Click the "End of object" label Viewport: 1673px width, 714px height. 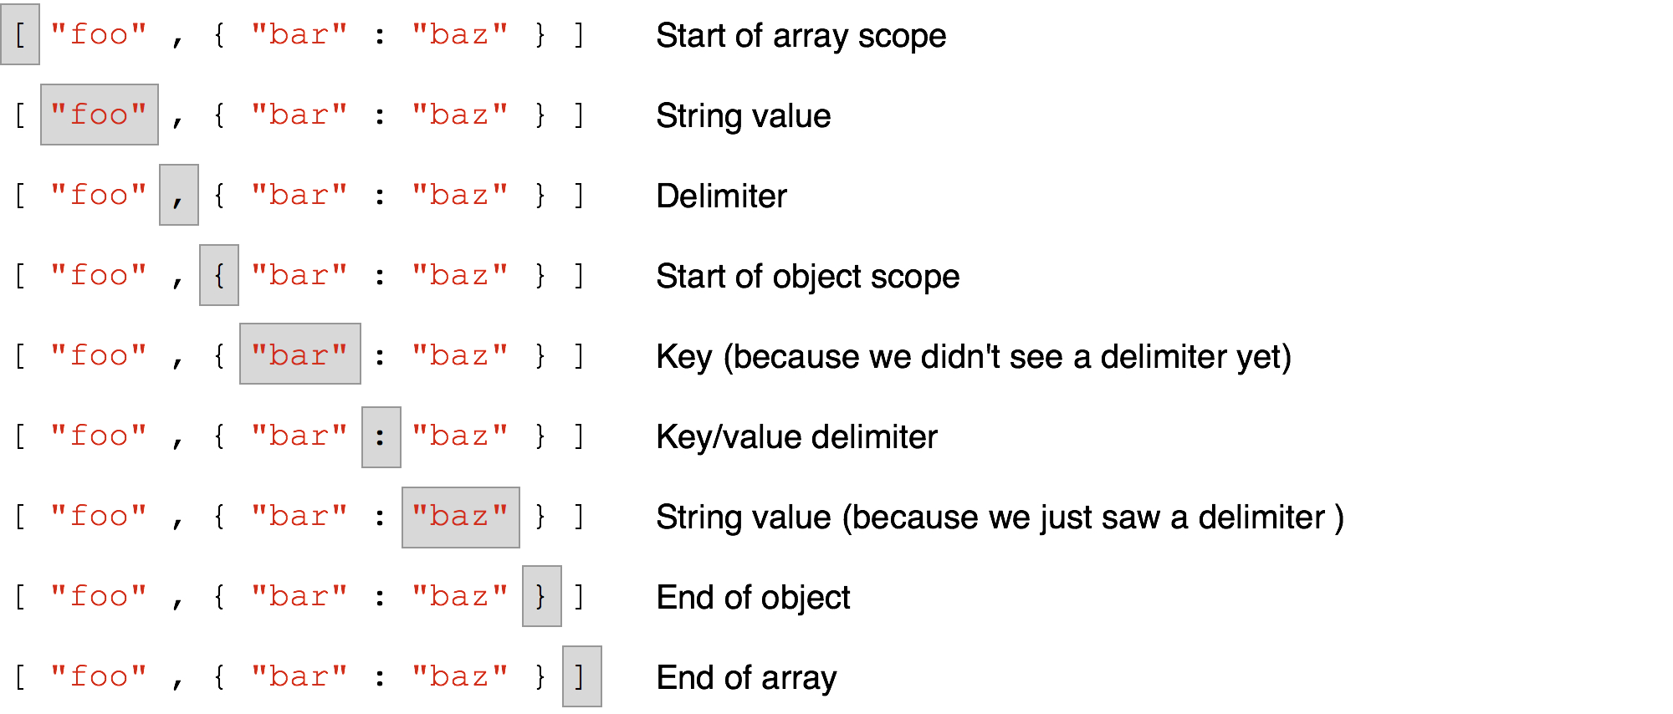753,598
